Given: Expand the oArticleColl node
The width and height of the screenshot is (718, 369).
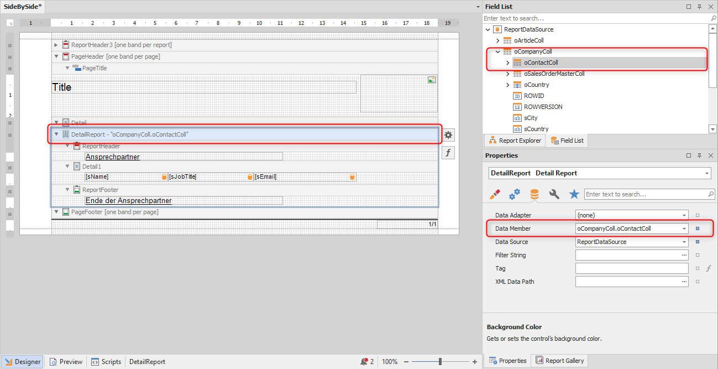Looking at the screenshot, I should (497, 40).
